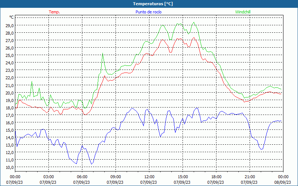Click the 18:00 time axis label

[216, 177]
